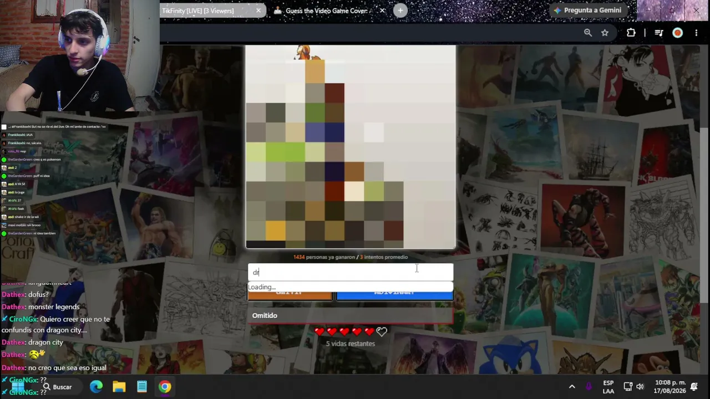Select the Omitido attempt row

tap(351, 315)
